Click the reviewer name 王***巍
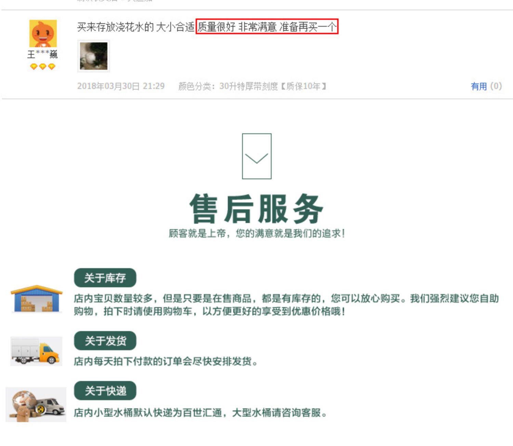The image size is (513, 446). 42,54
